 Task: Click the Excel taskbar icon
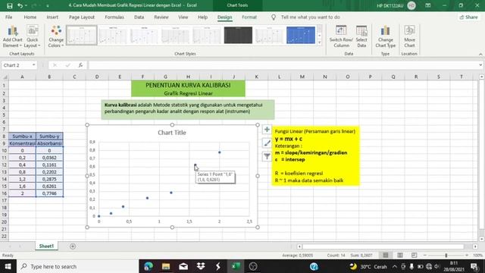236,266
